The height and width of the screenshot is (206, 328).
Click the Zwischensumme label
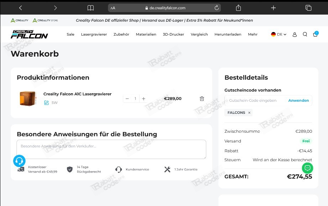242,131
